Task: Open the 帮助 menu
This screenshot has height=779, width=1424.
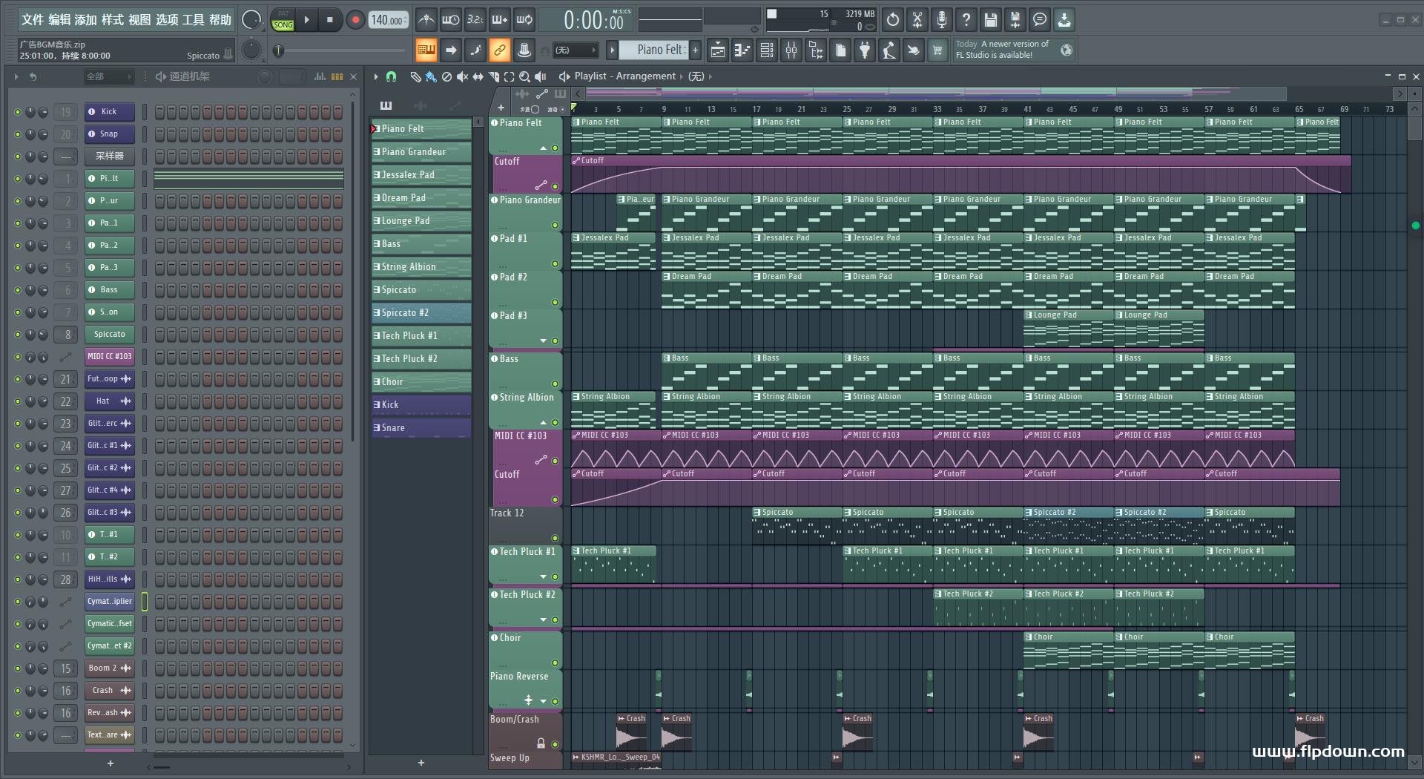Action: coord(220,20)
